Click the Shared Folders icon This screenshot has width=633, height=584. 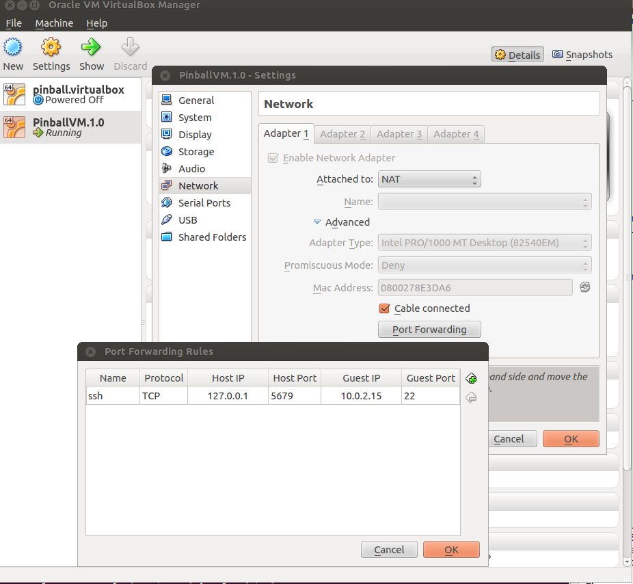click(x=167, y=237)
